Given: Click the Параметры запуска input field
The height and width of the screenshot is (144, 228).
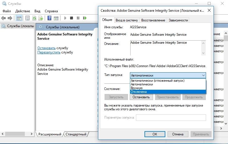Looking at the screenshot, I should tap(171, 117).
